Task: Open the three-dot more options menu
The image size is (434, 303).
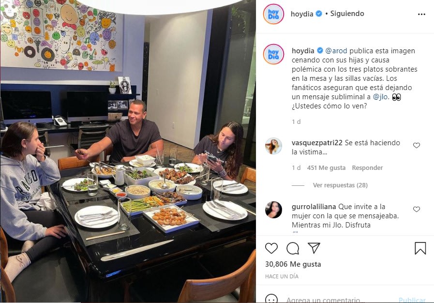Action: click(421, 14)
